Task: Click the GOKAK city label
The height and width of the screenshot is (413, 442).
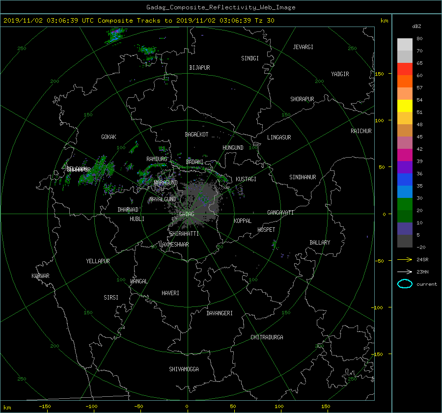Action: [109, 137]
